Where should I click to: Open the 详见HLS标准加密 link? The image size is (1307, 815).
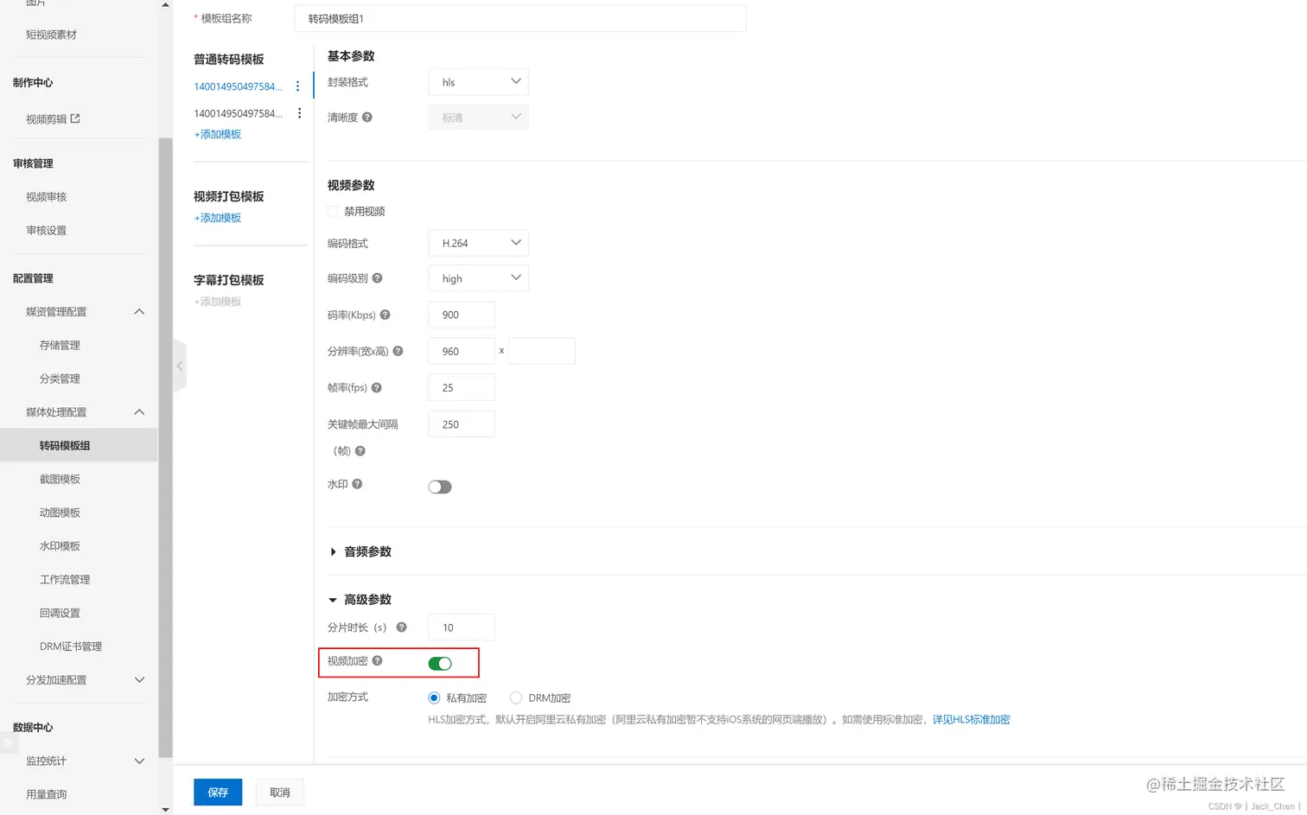click(972, 720)
